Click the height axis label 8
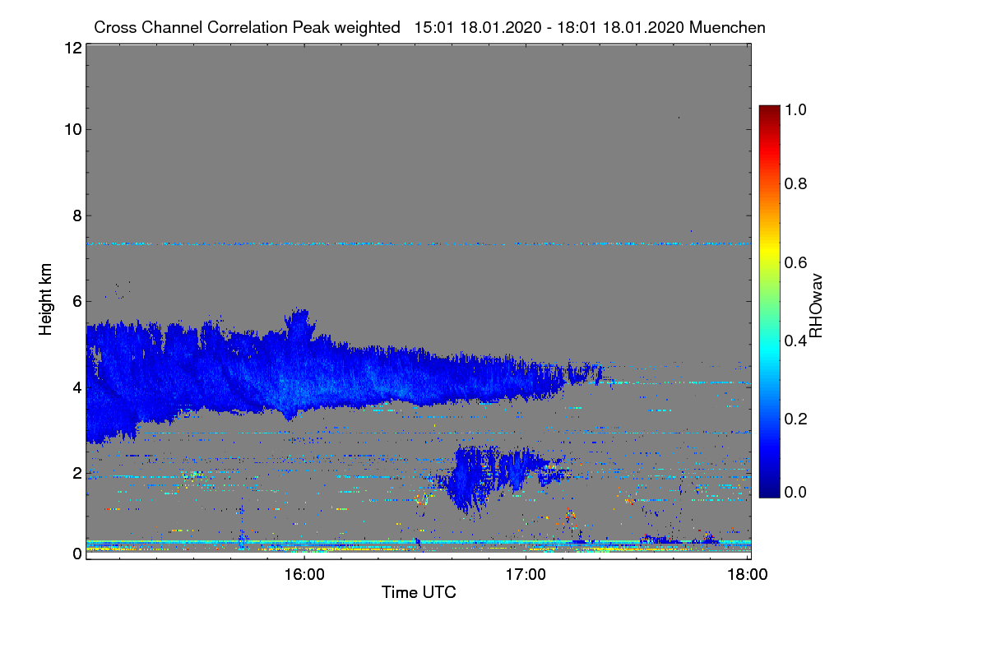This screenshot has width=987, height=658. tap(76, 215)
